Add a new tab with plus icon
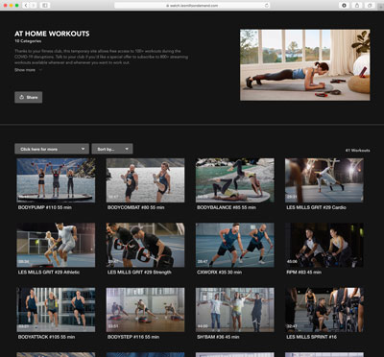Screen dimensions: 384x357 pos(380,6)
